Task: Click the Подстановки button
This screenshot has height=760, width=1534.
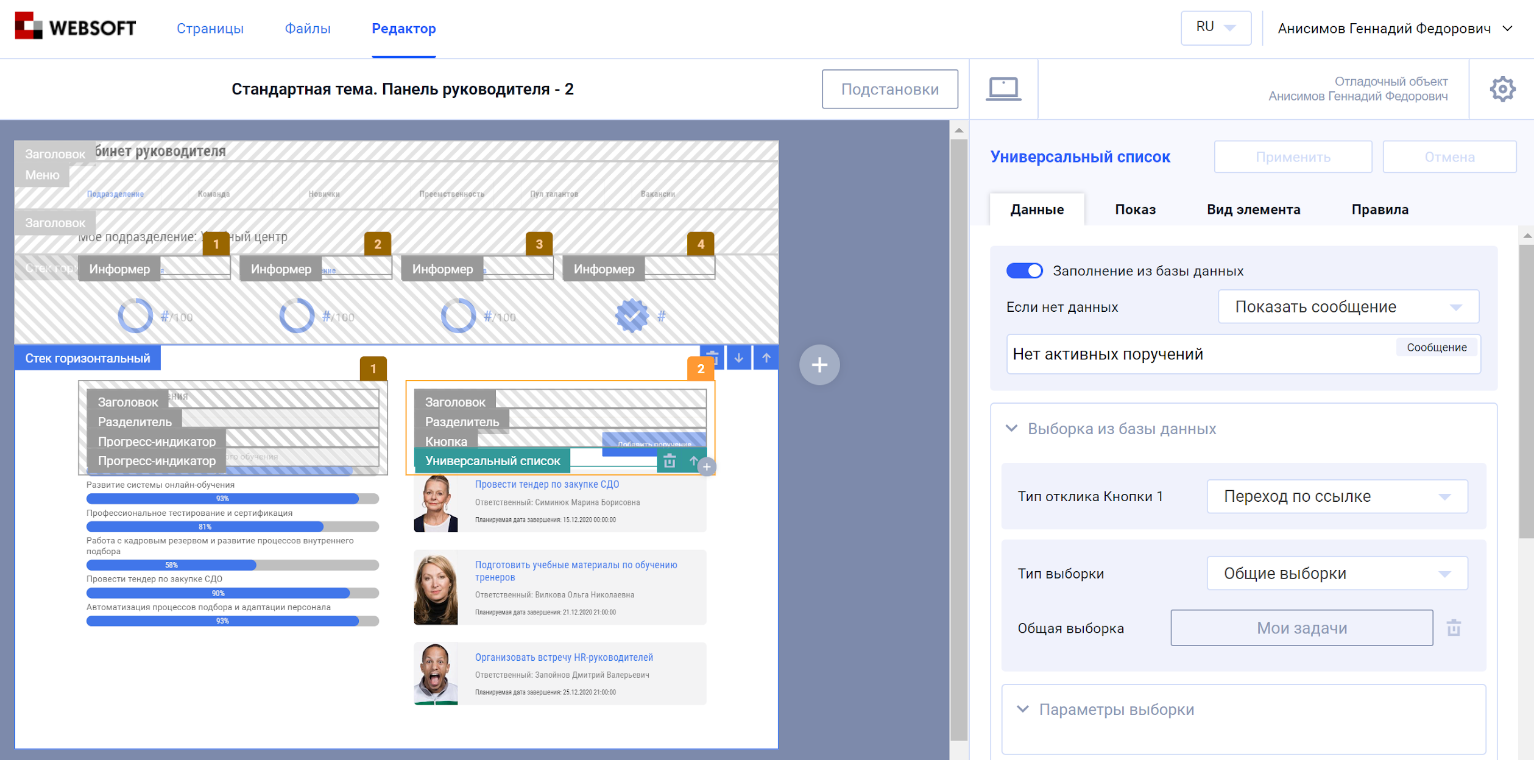Action: (x=889, y=88)
